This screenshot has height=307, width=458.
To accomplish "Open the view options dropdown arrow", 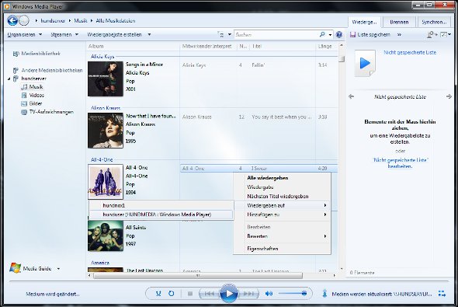I will coord(230,34).
